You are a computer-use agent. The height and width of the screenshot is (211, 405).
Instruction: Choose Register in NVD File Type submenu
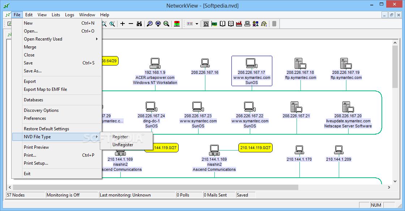(x=127, y=137)
